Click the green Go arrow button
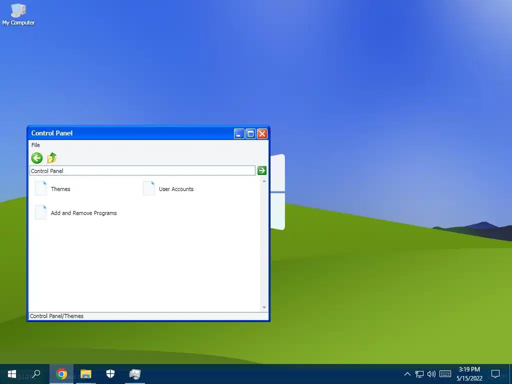 (x=262, y=170)
